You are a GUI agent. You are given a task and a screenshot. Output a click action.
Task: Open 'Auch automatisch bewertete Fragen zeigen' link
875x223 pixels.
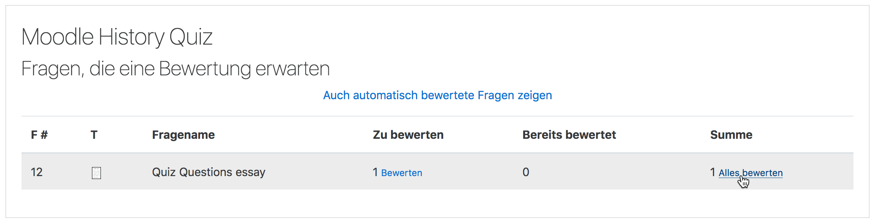click(x=437, y=95)
